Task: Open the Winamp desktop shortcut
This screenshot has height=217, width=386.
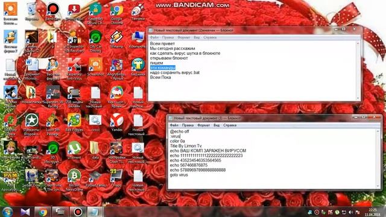Action: coord(116,39)
